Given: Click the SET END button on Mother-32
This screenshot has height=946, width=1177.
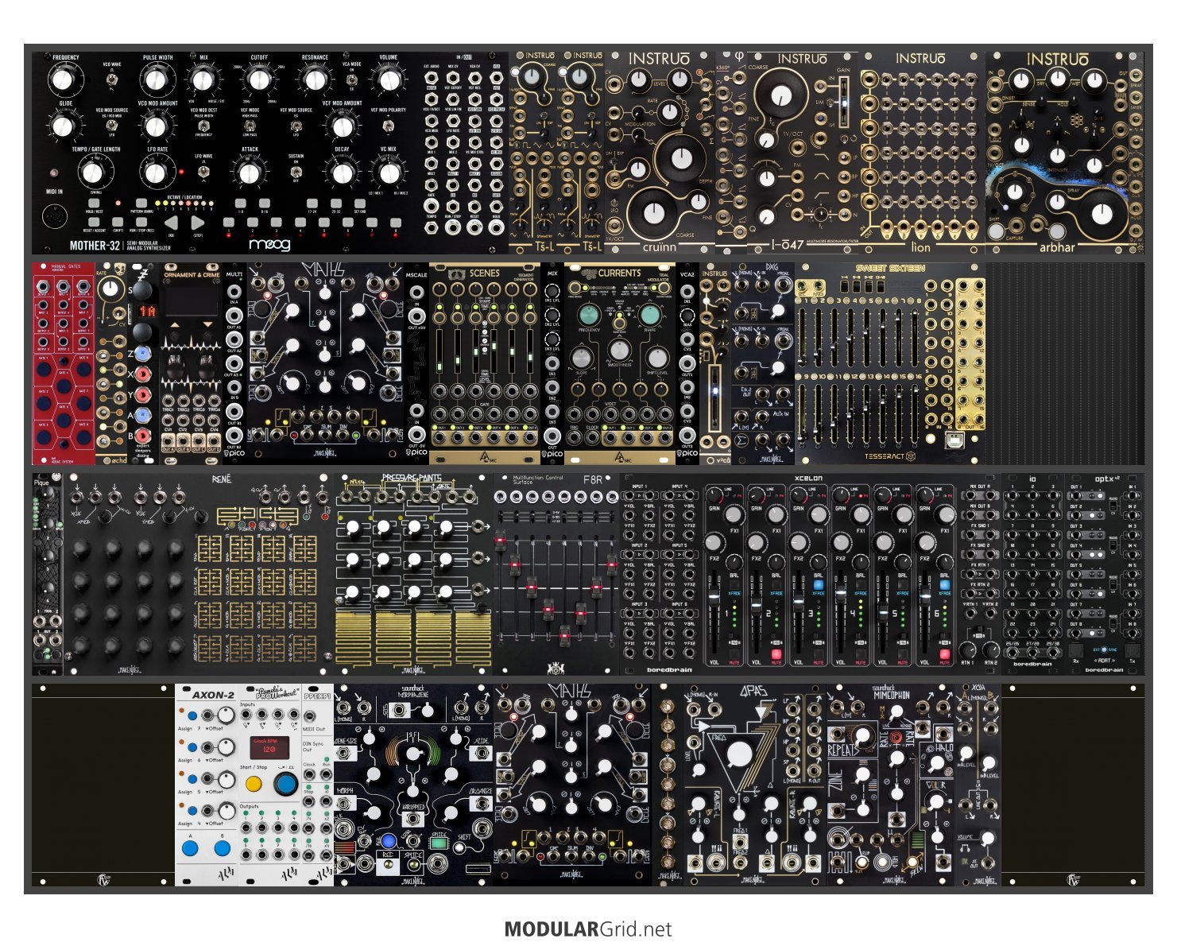Looking at the screenshot, I should (x=359, y=204).
